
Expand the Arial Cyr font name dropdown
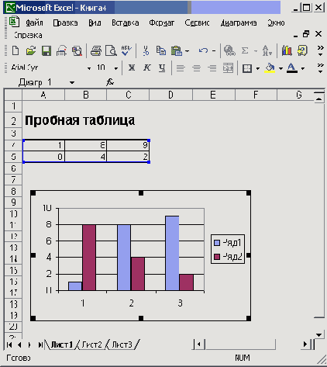click(x=89, y=68)
